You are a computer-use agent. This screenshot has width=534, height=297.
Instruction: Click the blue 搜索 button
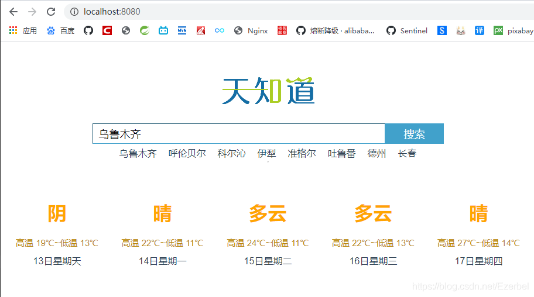click(414, 134)
